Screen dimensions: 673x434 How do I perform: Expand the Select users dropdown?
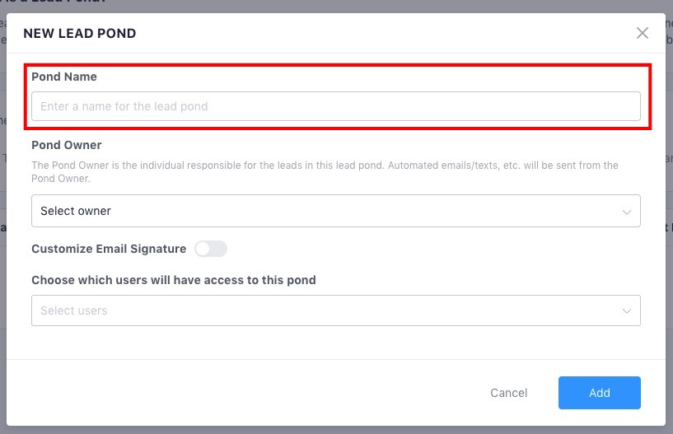(x=335, y=310)
